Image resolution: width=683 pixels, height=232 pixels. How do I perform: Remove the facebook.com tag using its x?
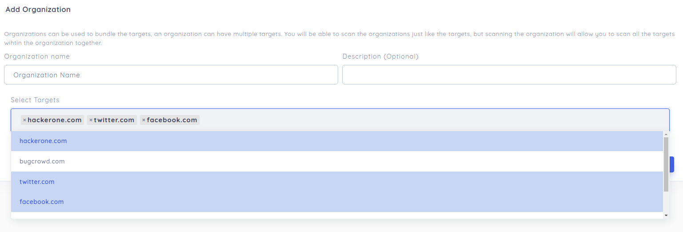[144, 120]
